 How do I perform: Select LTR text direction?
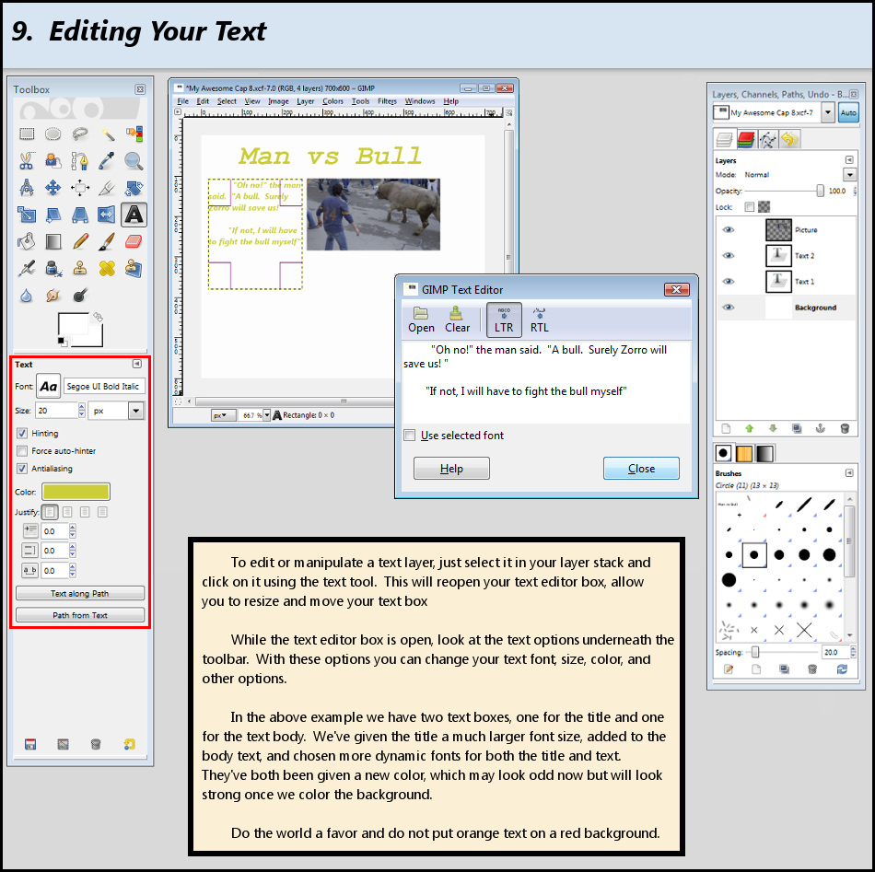coord(504,320)
